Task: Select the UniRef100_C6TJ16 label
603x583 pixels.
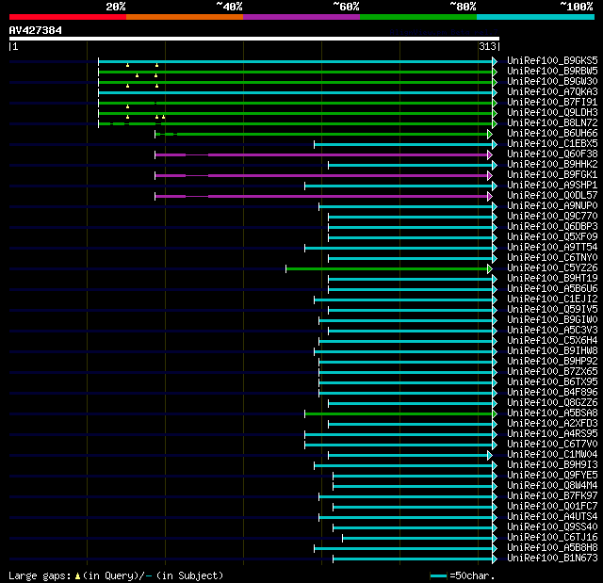Action: pos(552,538)
